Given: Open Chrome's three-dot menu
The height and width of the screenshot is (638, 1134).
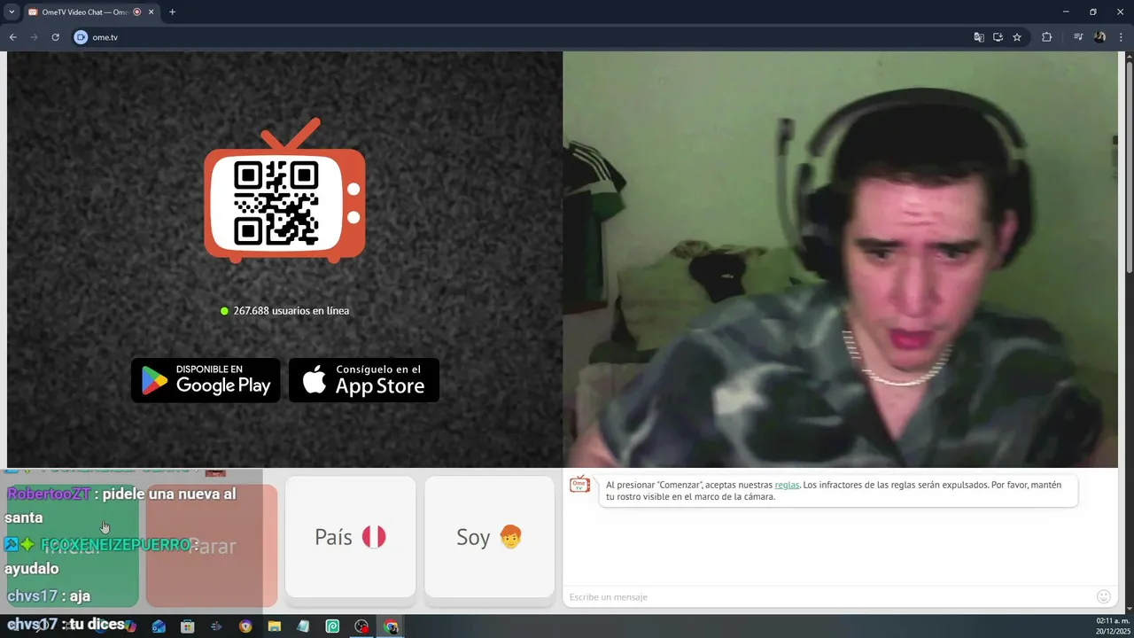Looking at the screenshot, I should (1121, 37).
